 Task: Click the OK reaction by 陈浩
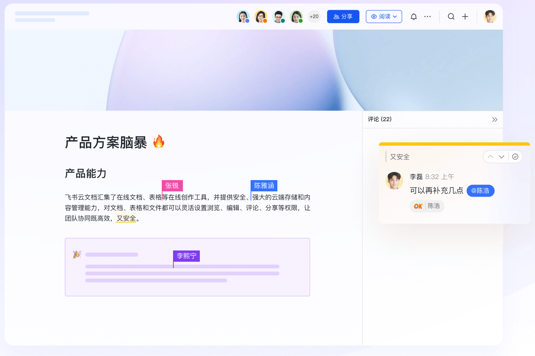(427, 206)
